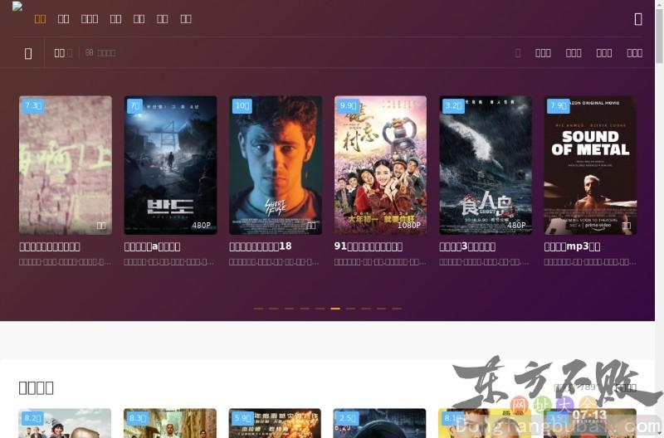Open the Sound of Metal movie poster

point(590,165)
